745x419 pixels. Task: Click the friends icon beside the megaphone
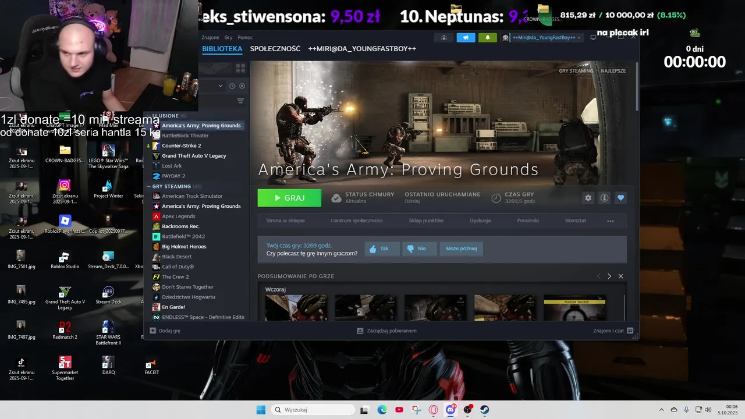click(444, 37)
